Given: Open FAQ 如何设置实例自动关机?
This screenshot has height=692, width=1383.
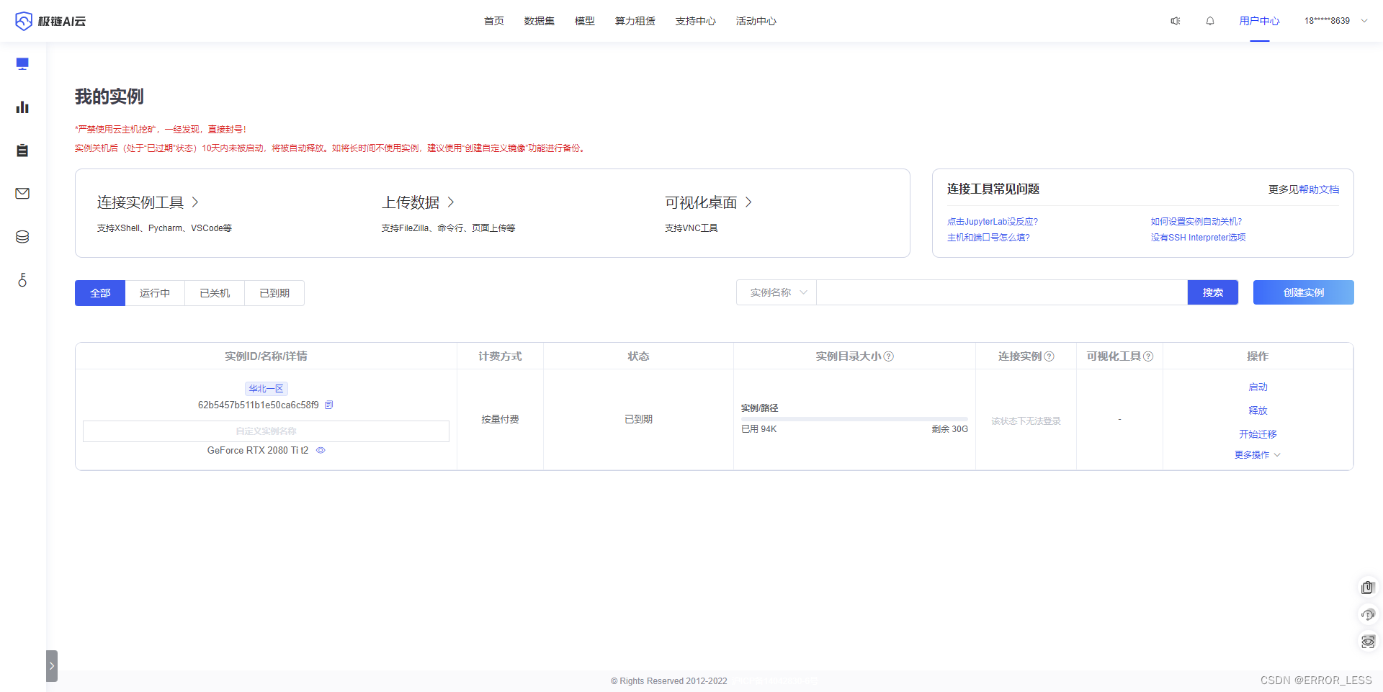Looking at the screenshot, I should [1196, 222].
